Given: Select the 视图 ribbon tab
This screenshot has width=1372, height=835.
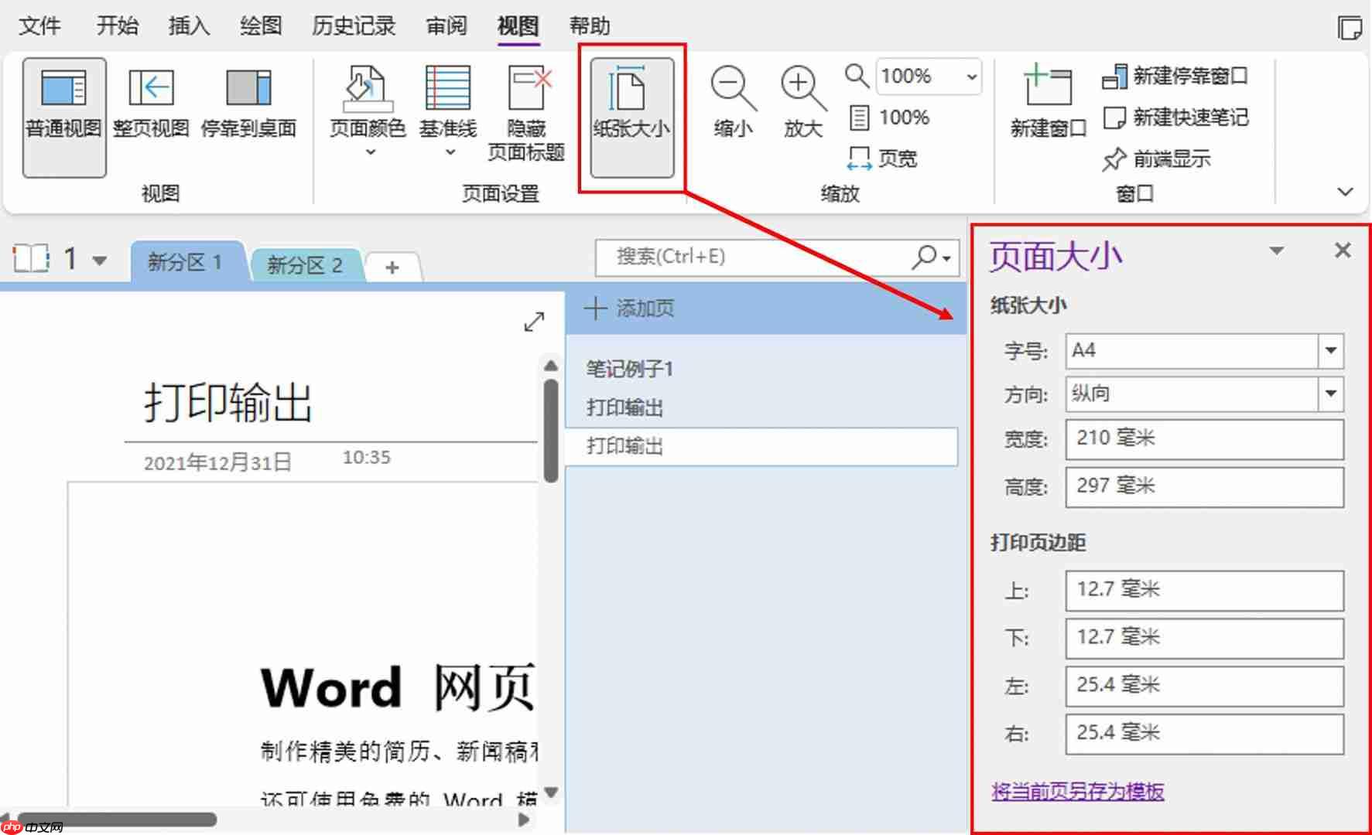Looking at the screenshot, I should pos(518,26).
